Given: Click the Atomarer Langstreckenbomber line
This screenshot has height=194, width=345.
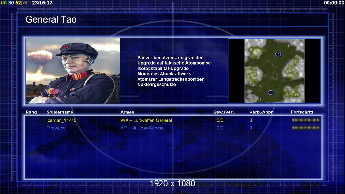Looking at the screenshot, I should tap(171, 79).
